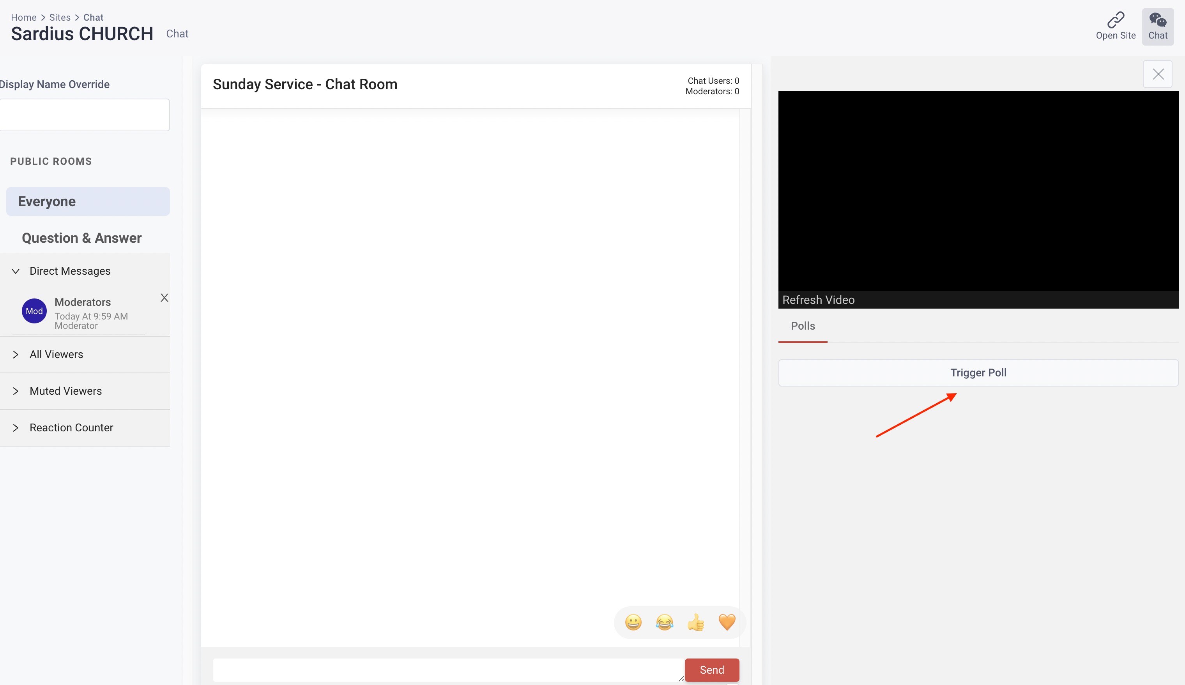Click the Trigger Poll button

pyautogui.click(x=978, y=373)
